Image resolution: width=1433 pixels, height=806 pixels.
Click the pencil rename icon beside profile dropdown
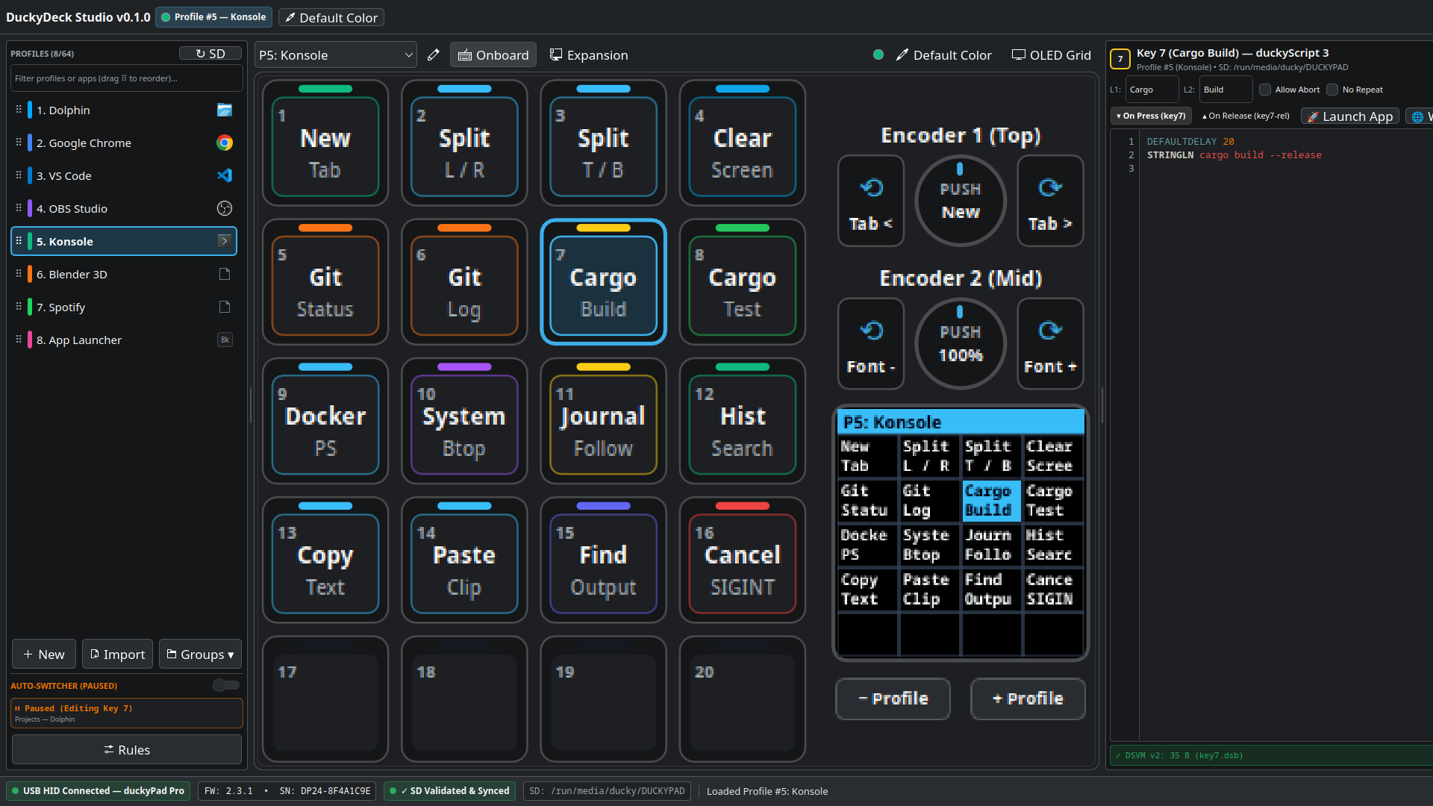(433, 55)
